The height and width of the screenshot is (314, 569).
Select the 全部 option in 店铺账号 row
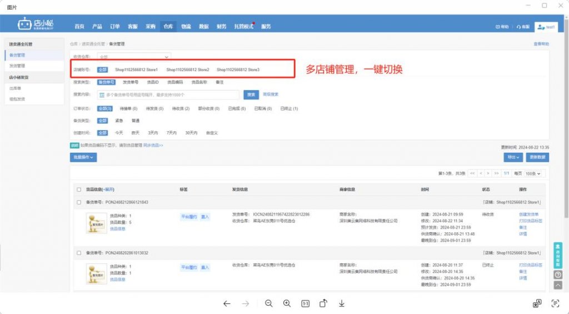pyautogui.click(x=102, y=69)
